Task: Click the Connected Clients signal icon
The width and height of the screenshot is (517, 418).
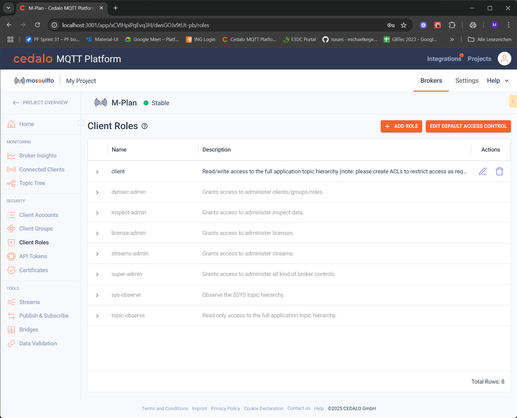Action: click(x=11, y=170)
